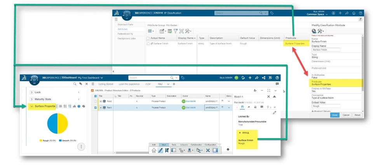373x165 pixels.
Task: Toggle the checkbox for the Rick2 row
Action: [x=96, y=101]
